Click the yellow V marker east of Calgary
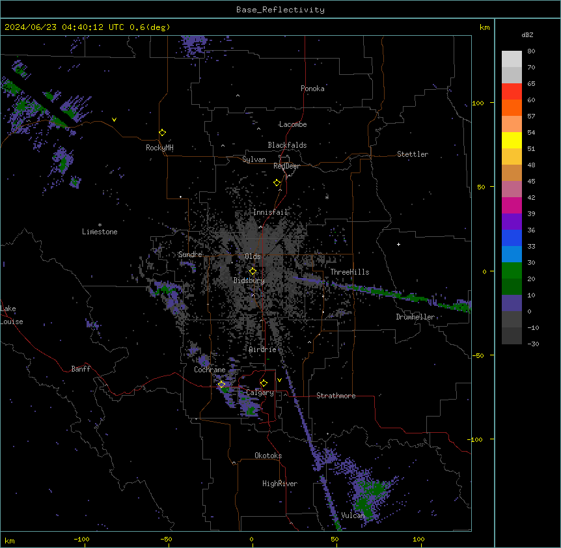Viewport: 561px width, 548px height. (279, 380)
